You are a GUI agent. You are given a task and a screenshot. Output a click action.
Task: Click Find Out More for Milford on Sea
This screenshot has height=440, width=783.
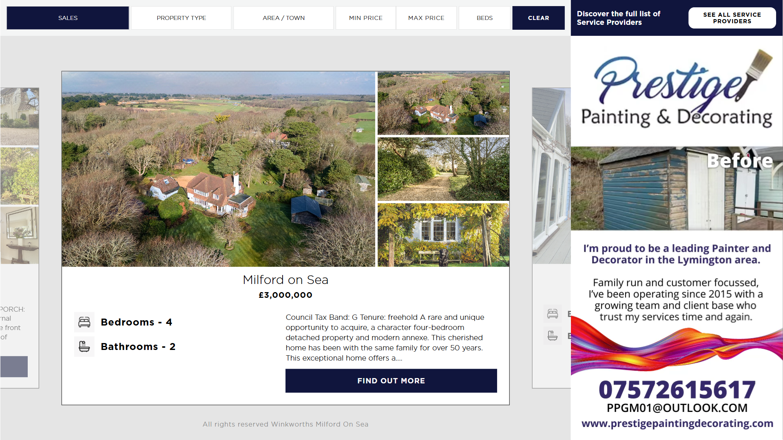(391, 381)
